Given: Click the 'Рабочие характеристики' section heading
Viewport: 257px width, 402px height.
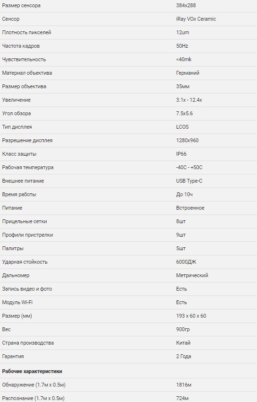Looking at the screenshot, I should pyautogui.click(x=32, y=372).
